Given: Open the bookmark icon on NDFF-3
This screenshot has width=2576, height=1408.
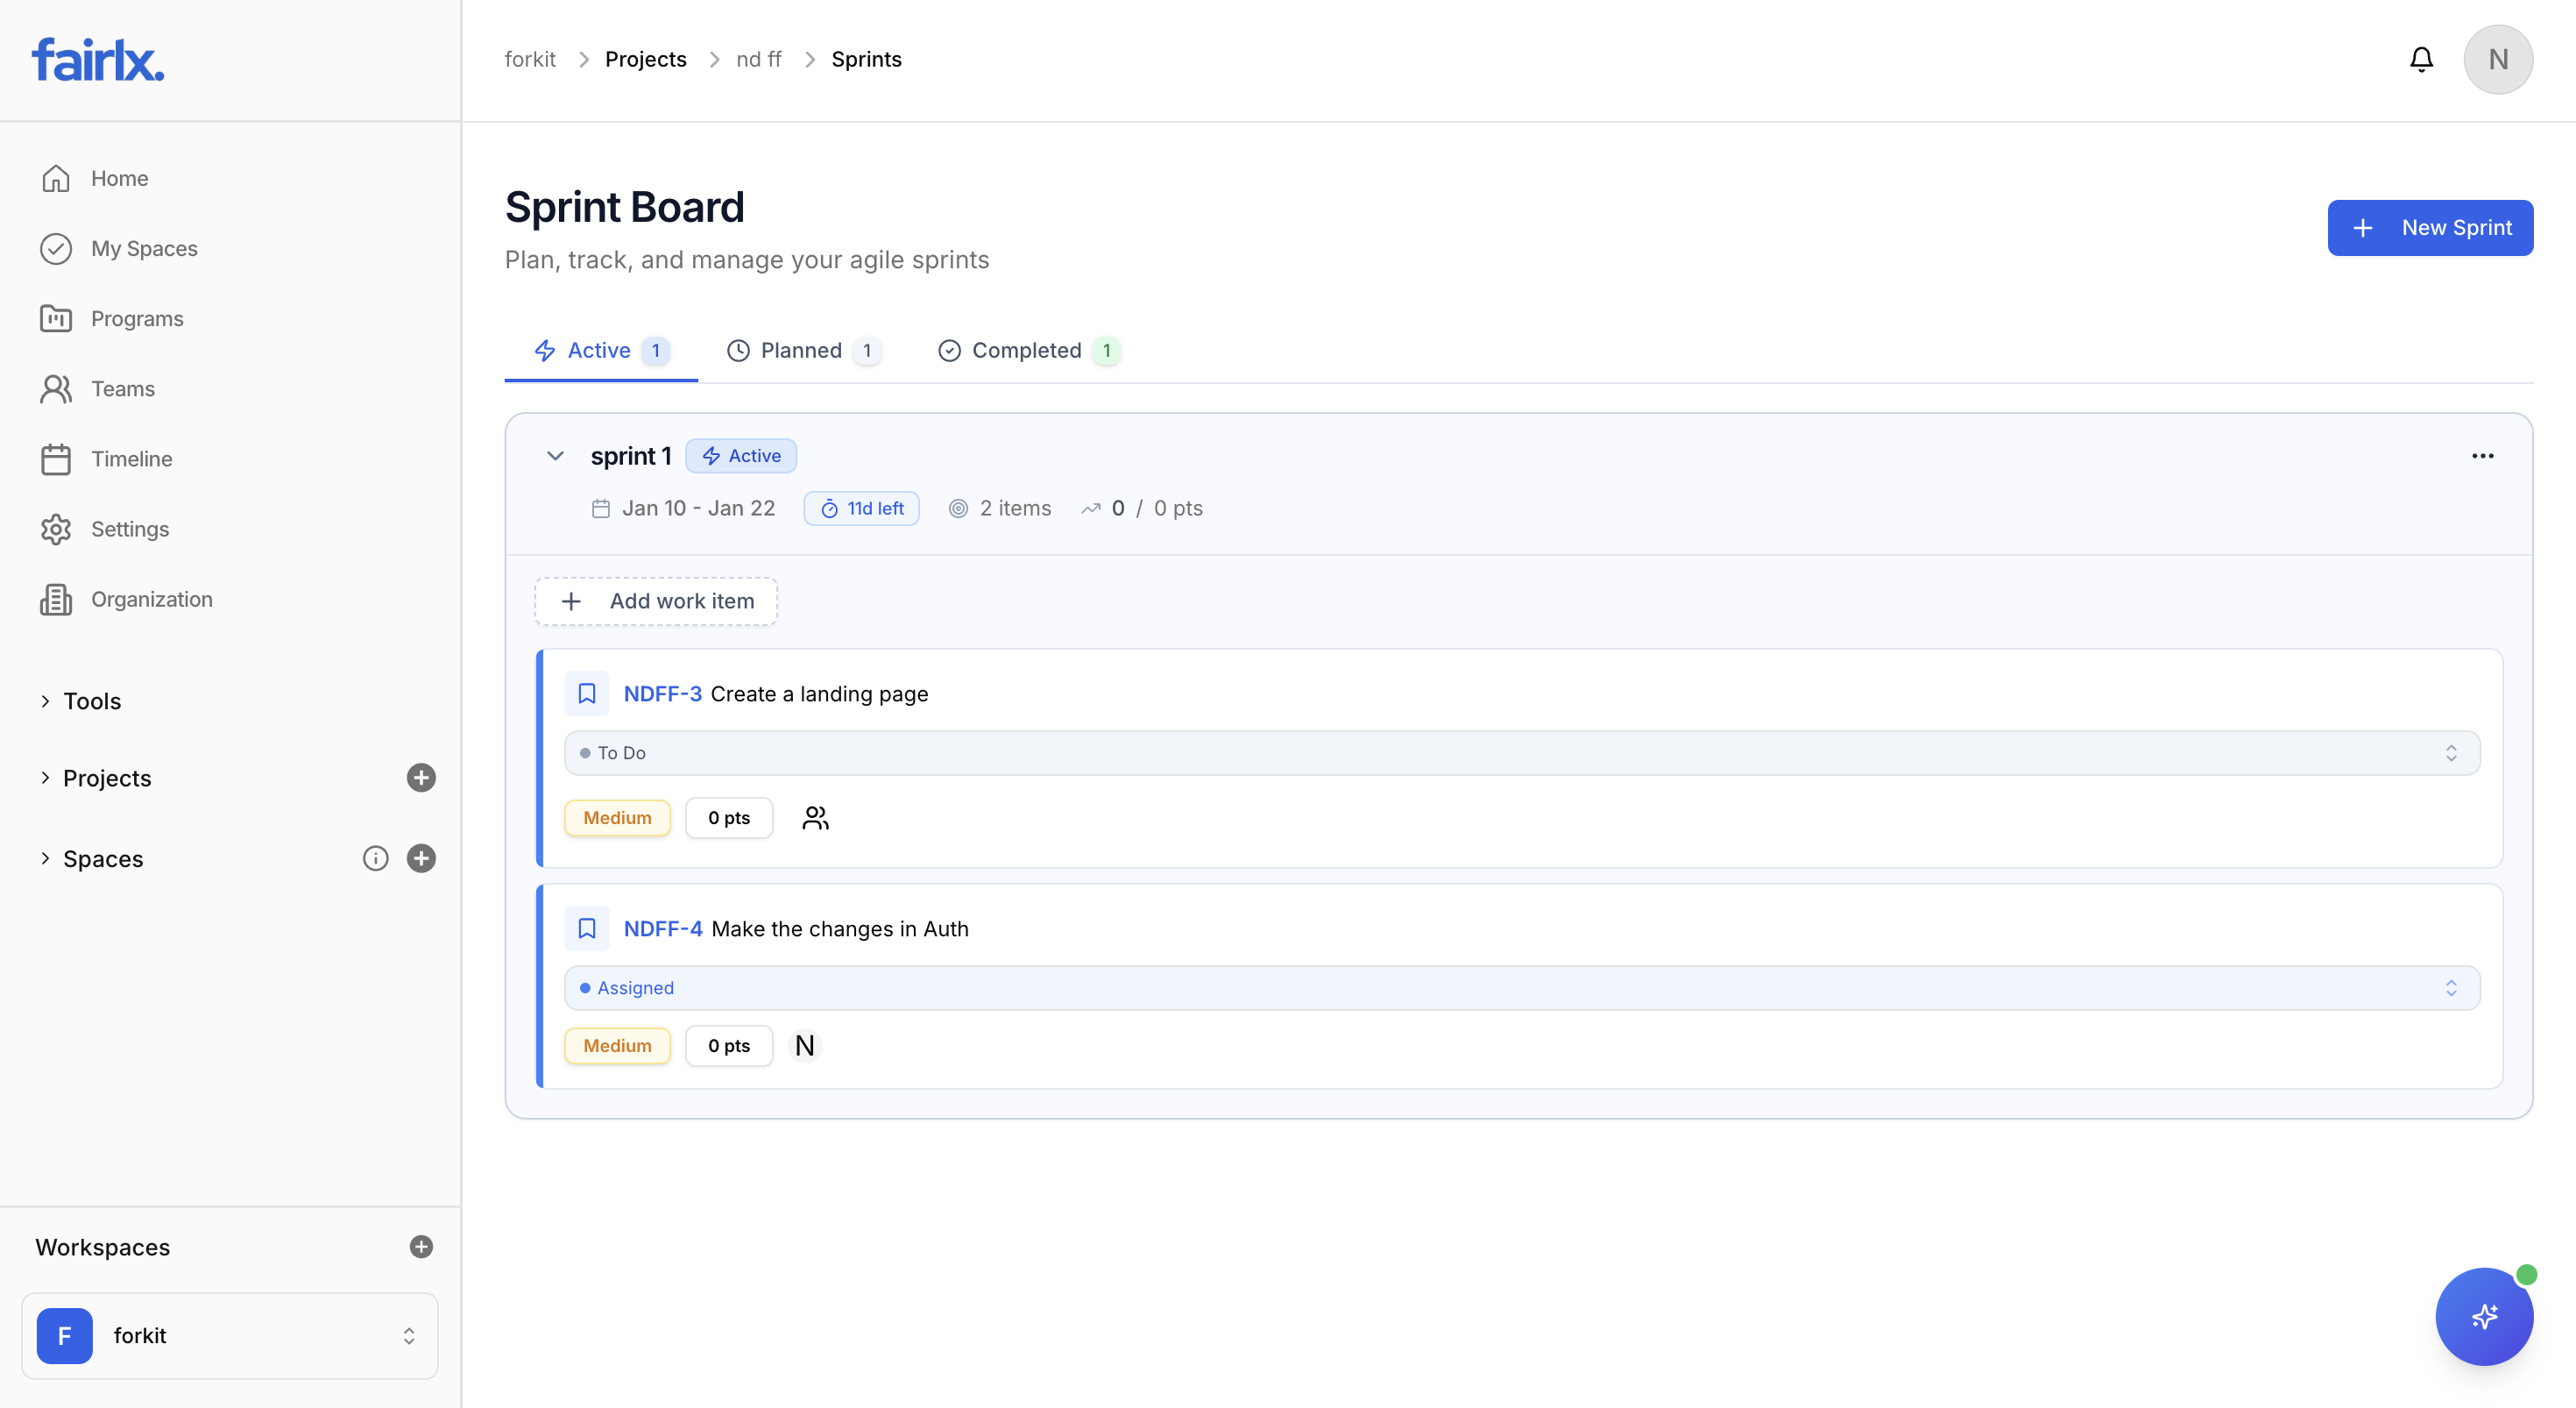Looking at the screenshot, I should coord(587,693).
